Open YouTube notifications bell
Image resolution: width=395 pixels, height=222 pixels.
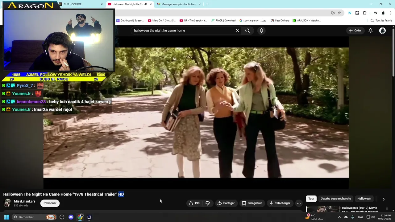pos(371,31)
